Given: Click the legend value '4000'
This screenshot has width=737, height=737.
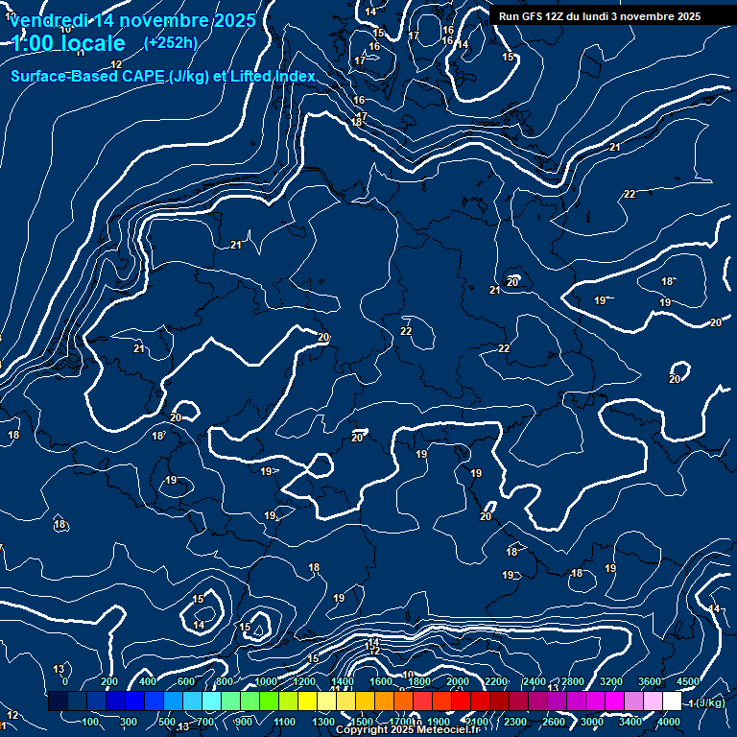Looking at the screenshot, I should click(669, 722).
